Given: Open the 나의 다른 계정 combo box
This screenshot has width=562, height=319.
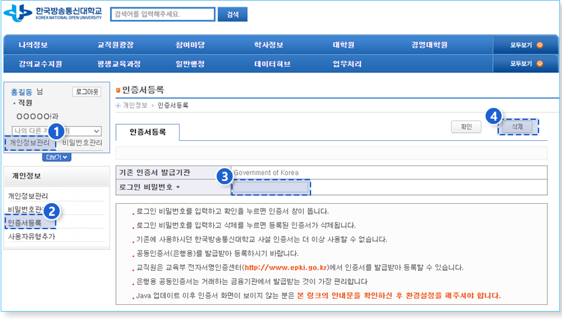Looking at the screenshot, I should point(56,131).
